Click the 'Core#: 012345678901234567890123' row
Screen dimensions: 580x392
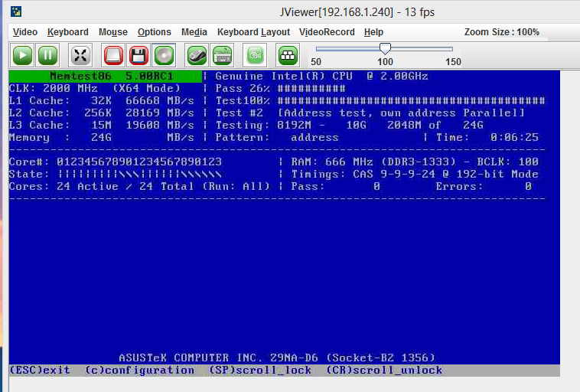click(116, 162)
